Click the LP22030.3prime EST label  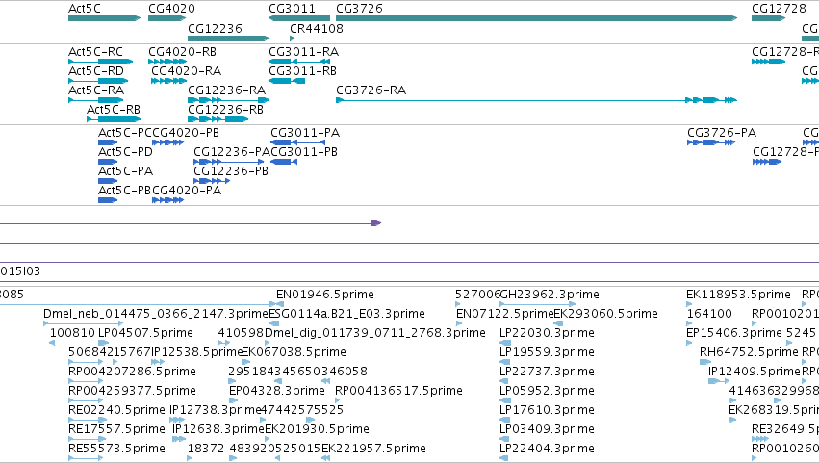click(x=547, y=333)
